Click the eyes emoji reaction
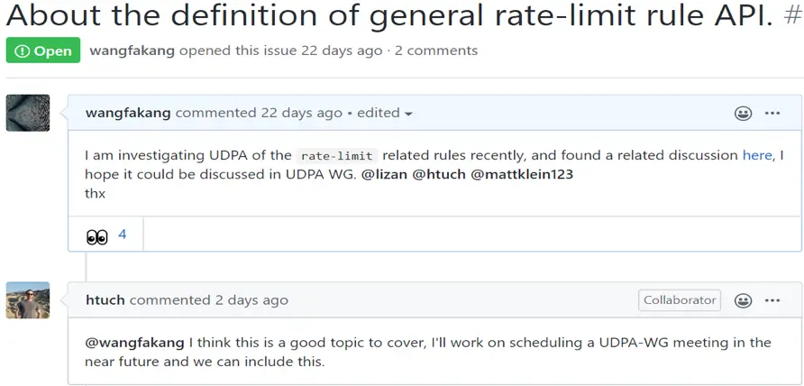 97,235
